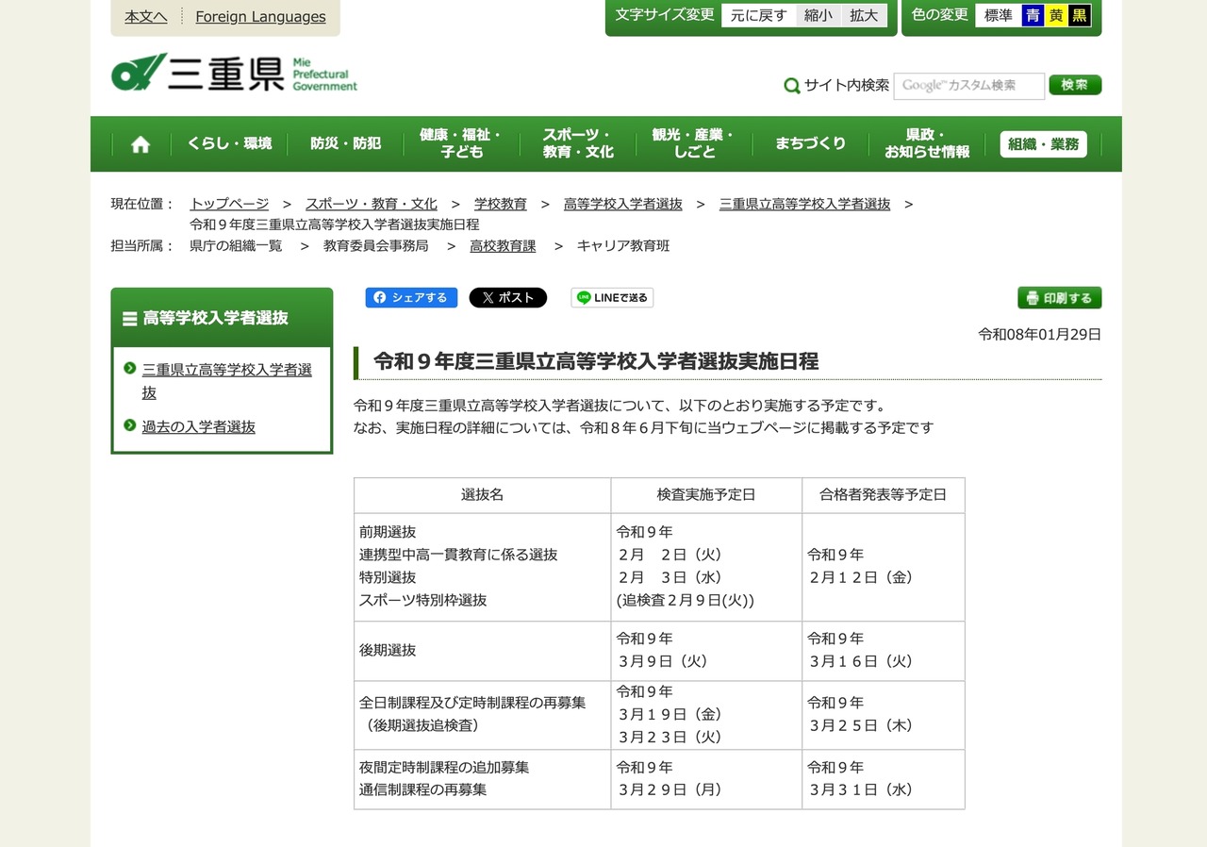Image resolution: width=1207 pixels, height=847 pixels.
Task: Shrink text size with 縮小
Action: point(818,16)
